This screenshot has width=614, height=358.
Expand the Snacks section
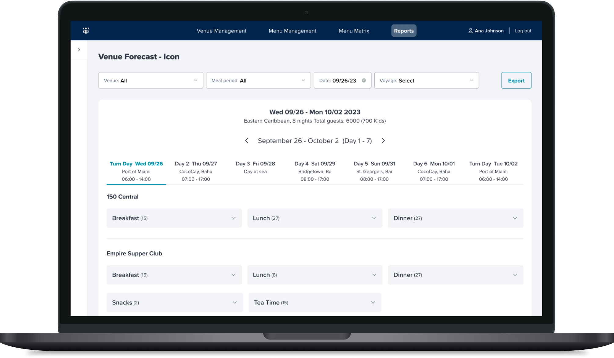click(x=174, y=302)
